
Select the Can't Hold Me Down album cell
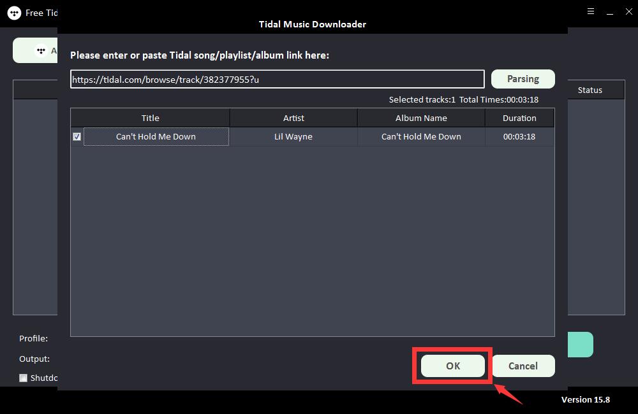click(x=421, y=136)
